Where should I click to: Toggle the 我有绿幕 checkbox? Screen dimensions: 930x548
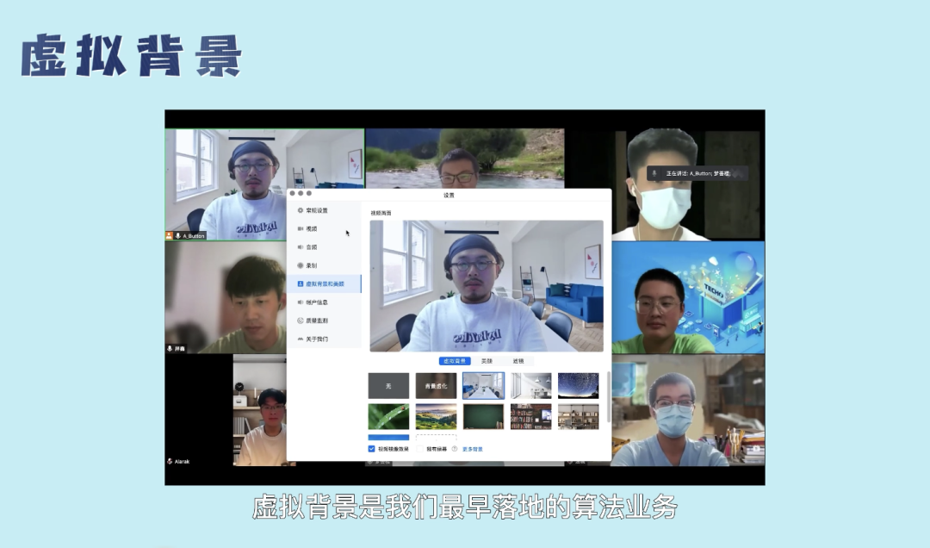coord(419,449)
